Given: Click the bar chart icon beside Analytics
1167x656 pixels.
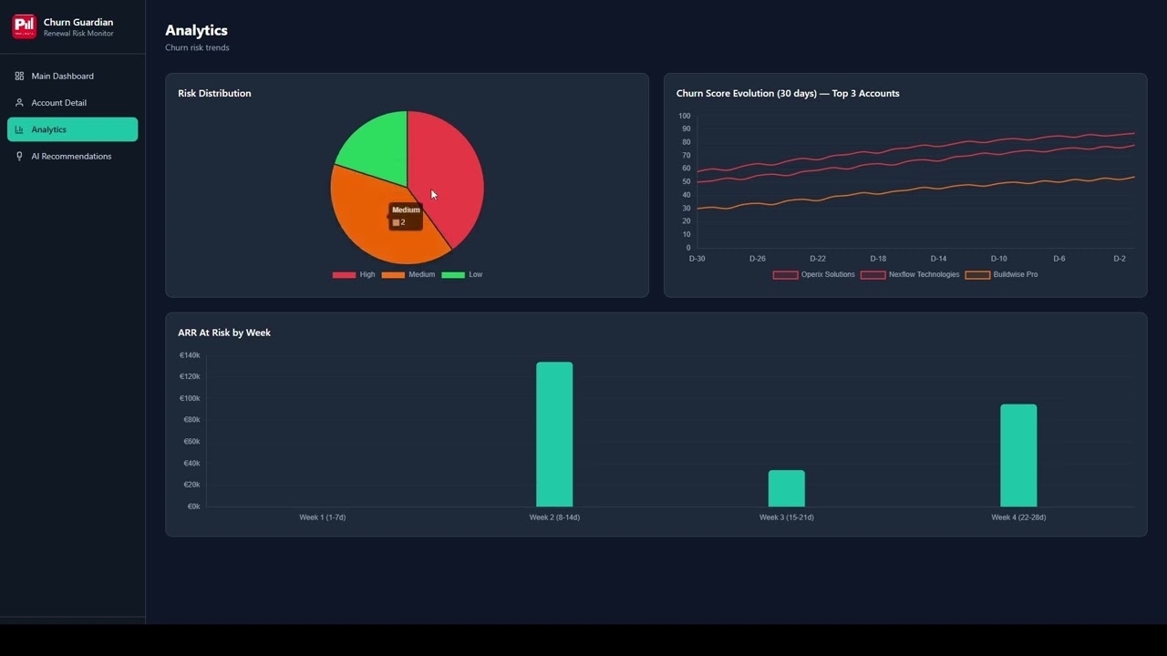Looking at the screenshot, I should click(19, 129).
